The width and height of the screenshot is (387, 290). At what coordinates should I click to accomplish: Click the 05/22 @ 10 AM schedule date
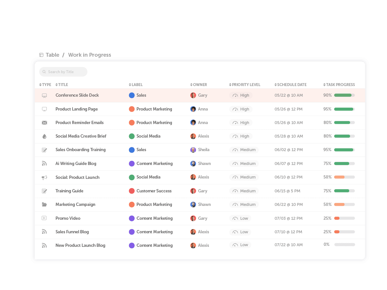(289, 95)
